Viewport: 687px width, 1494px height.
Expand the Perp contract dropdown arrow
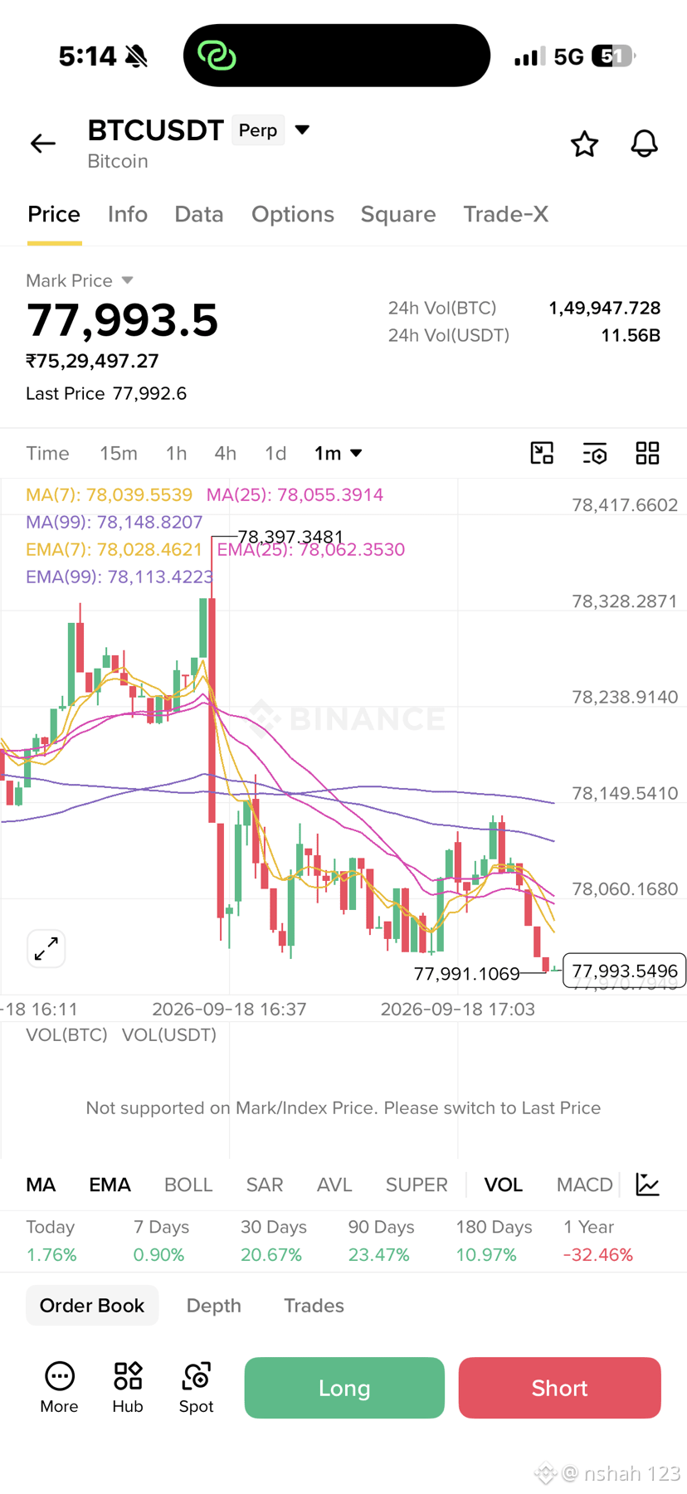303,129
